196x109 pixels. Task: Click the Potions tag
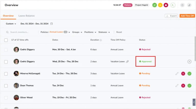pos(128,5)
